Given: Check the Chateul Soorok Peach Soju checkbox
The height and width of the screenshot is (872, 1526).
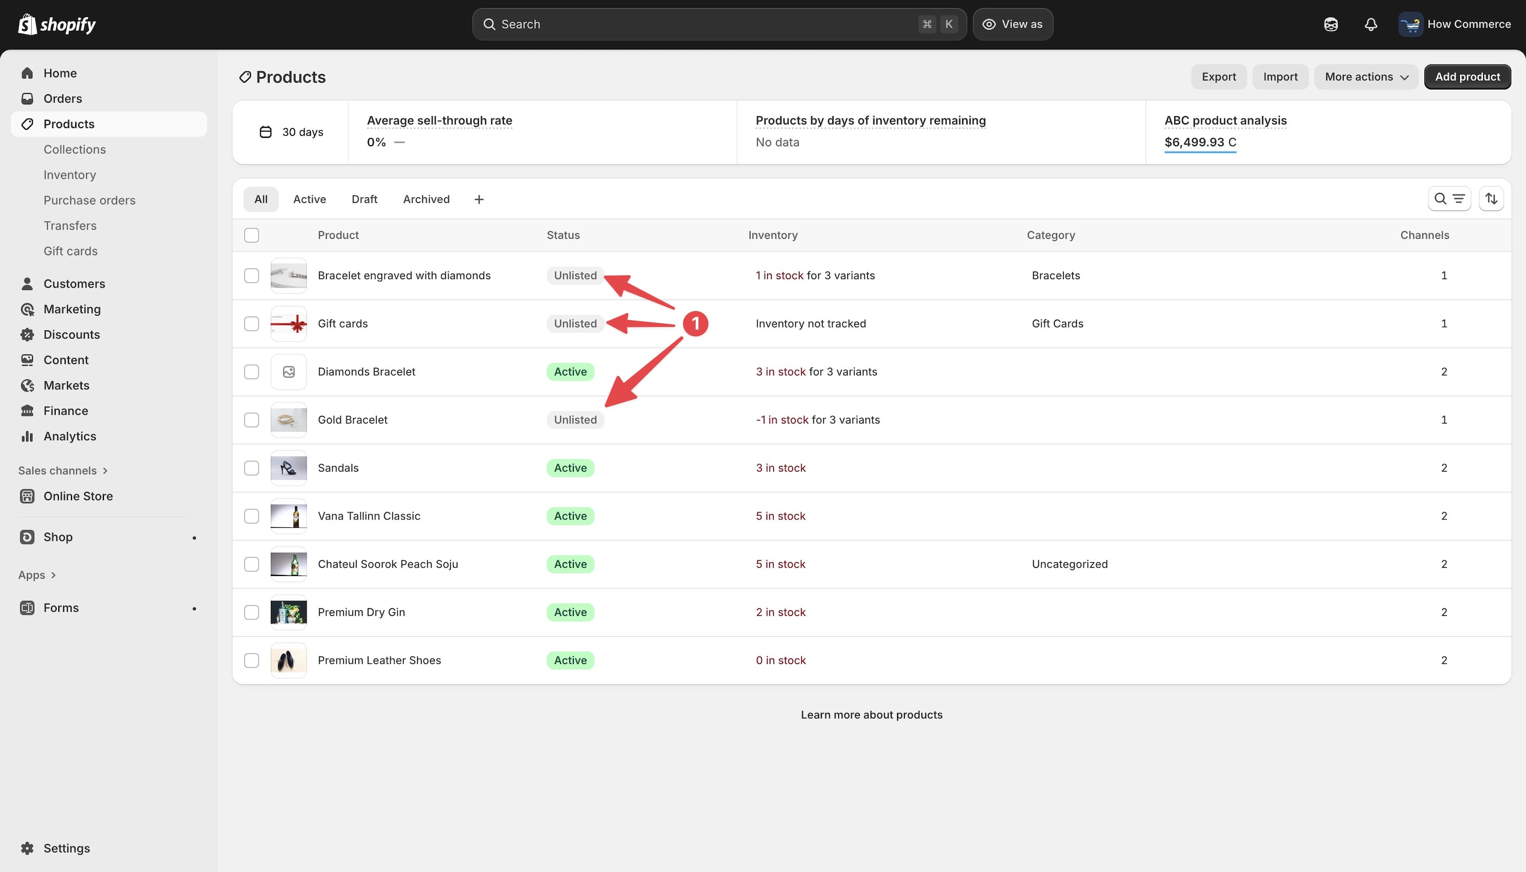Looking at the screenshot, I should (x=252, y=564).
